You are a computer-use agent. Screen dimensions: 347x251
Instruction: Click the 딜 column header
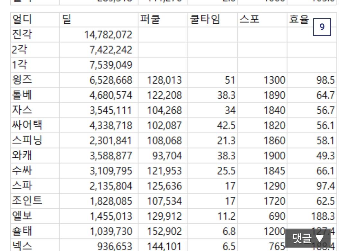pyautogui.click(x=67, y=20)
